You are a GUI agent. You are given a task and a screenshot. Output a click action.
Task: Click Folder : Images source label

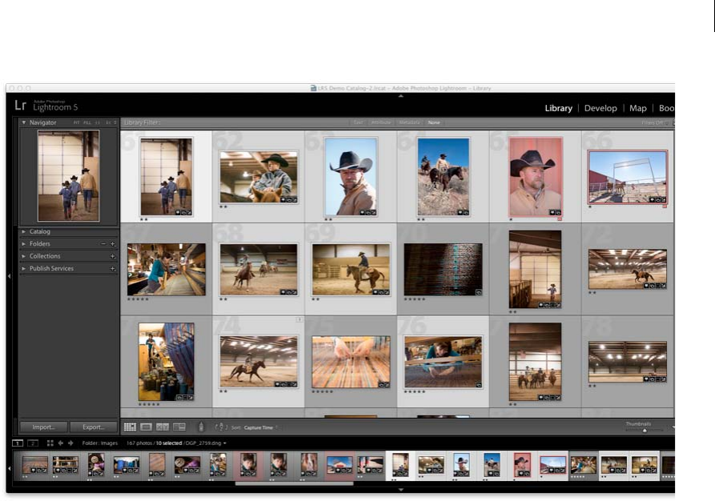100,443
